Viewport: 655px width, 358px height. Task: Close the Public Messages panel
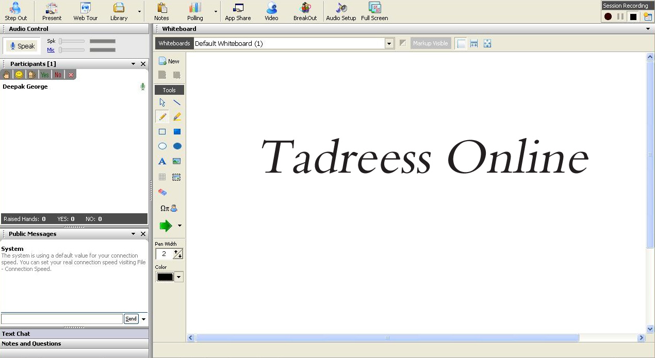click(x=143, y=234)
